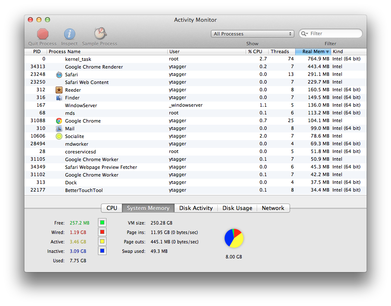This screenshot has width=391, height=306.
Task: Select the mdworker process row
Action: pyautogui.click(x=195, y=144)
